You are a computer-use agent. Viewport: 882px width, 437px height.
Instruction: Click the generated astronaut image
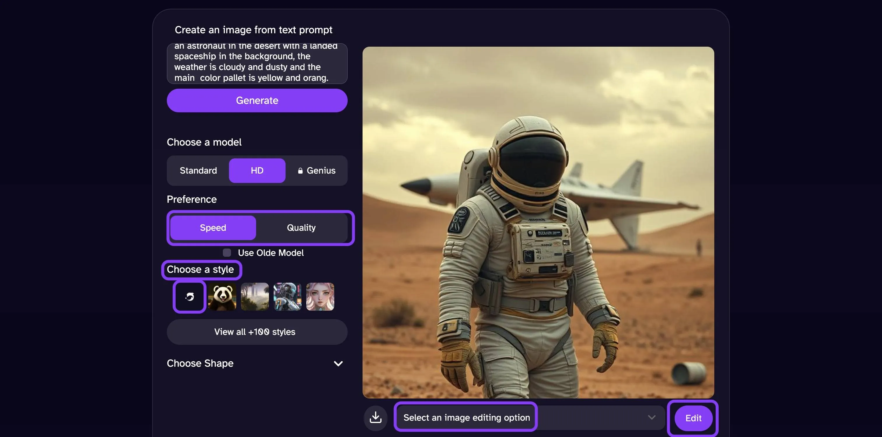coord(538,222)
